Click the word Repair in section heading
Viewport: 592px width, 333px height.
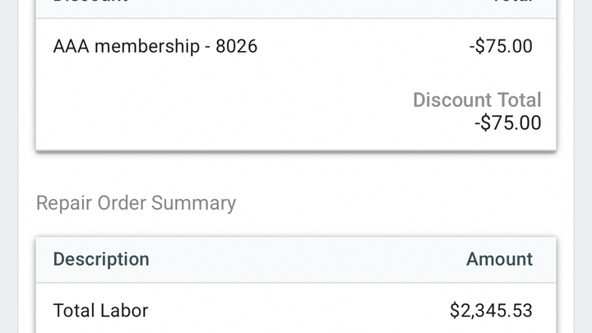[64, 204]
